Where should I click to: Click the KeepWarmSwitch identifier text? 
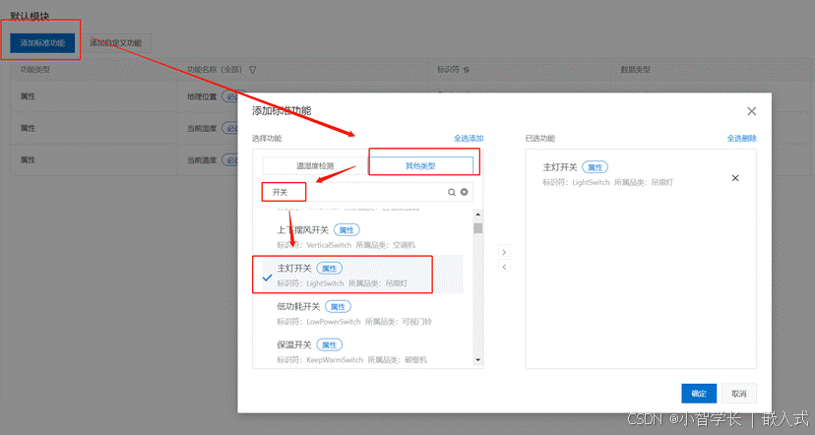(335, 359)
